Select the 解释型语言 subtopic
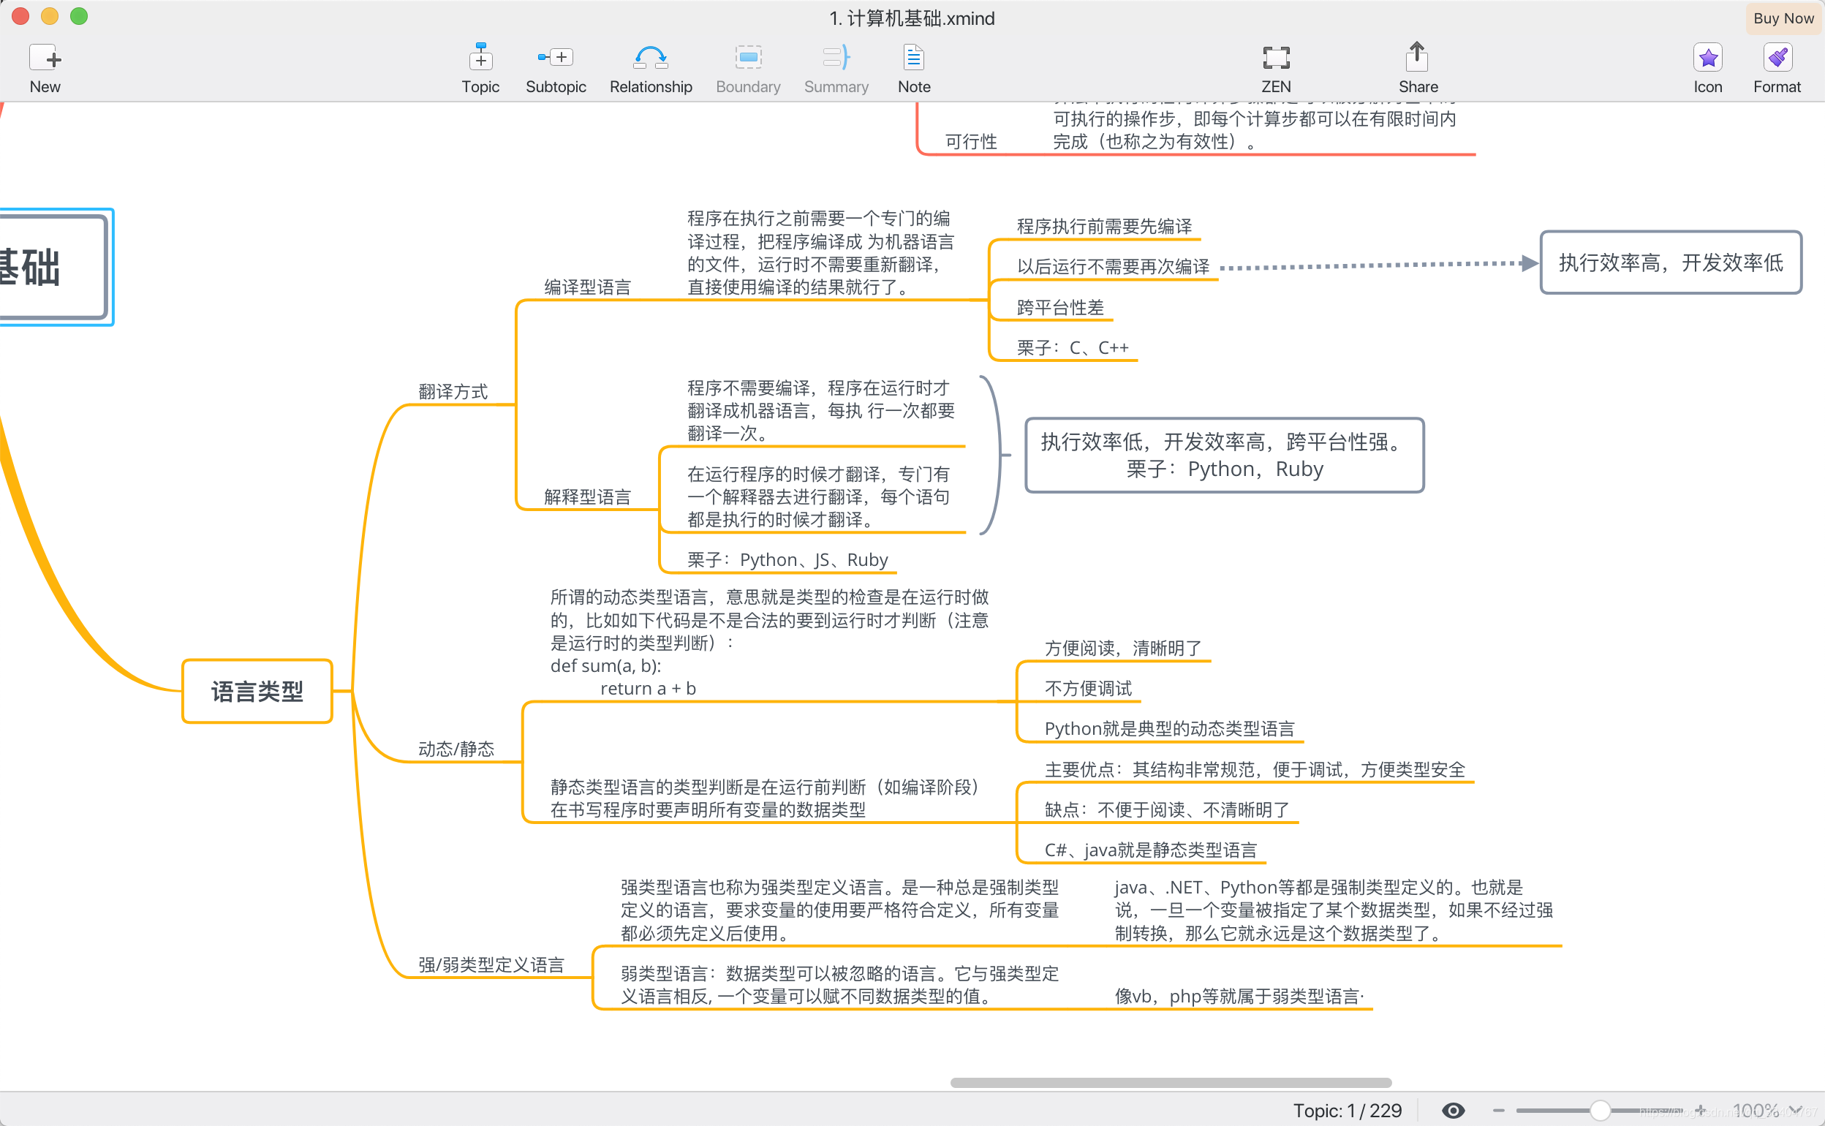Screen dimensions: 1825x1126 [x=587, y=496]
